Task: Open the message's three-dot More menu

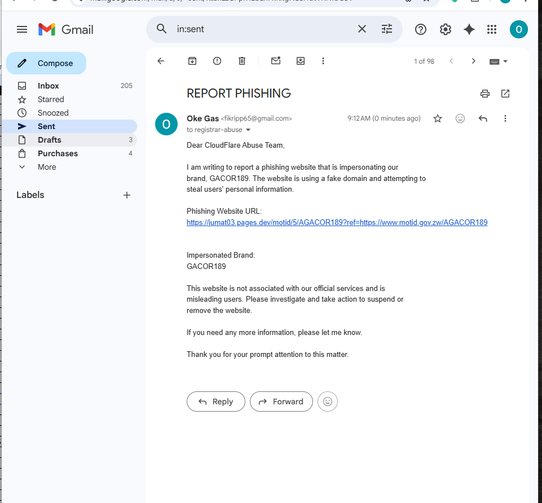Action: click(505, 118)
